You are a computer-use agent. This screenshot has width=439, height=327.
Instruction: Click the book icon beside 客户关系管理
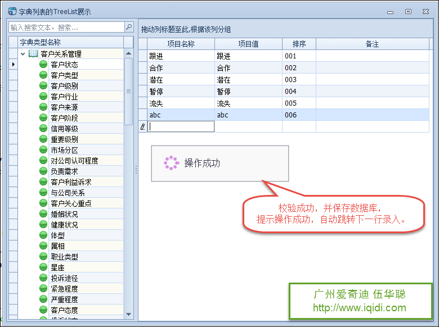click(x=33, y=54)
